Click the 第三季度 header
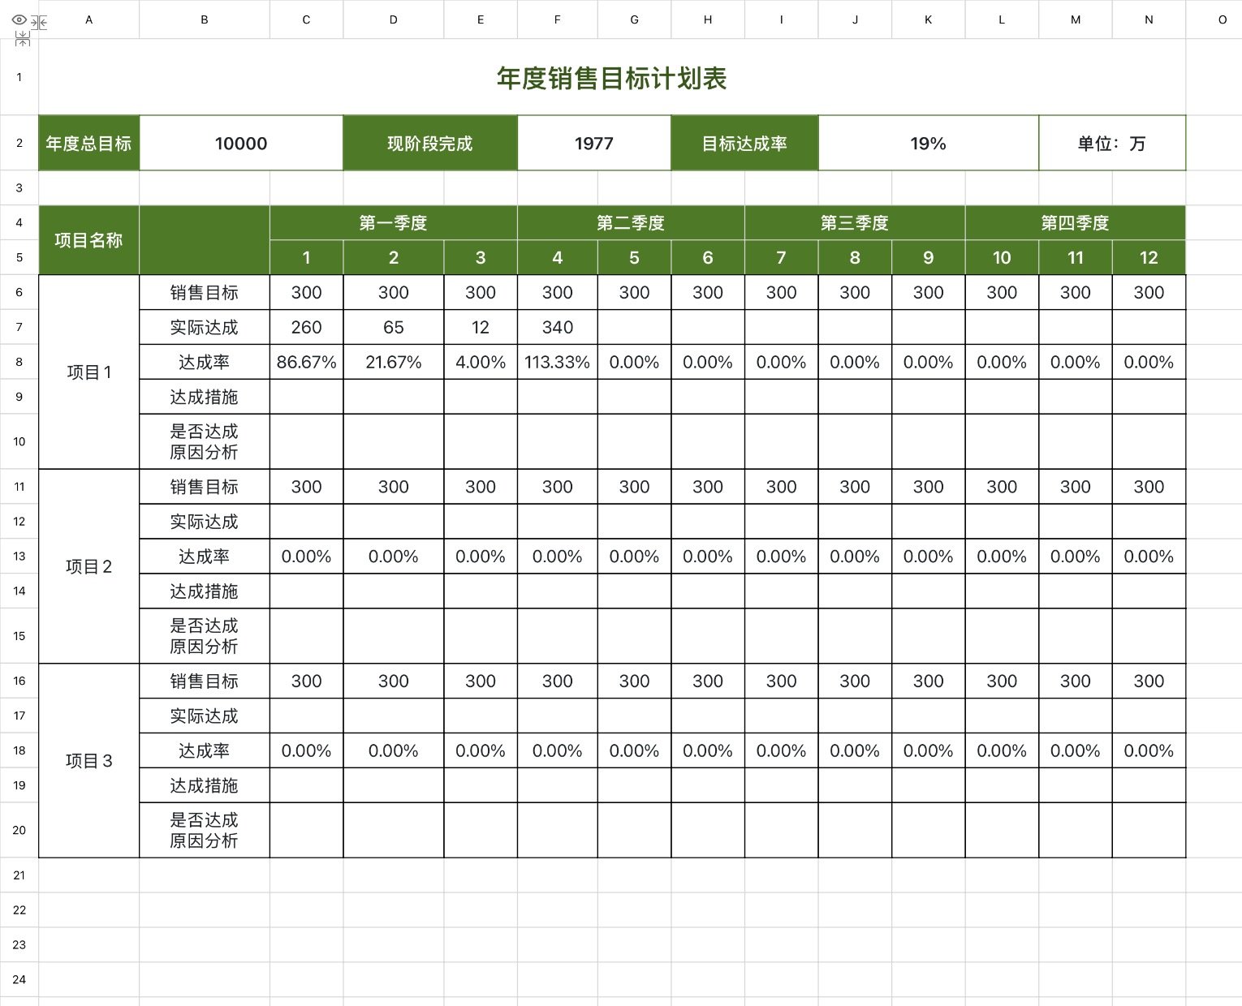 (855, 223)
